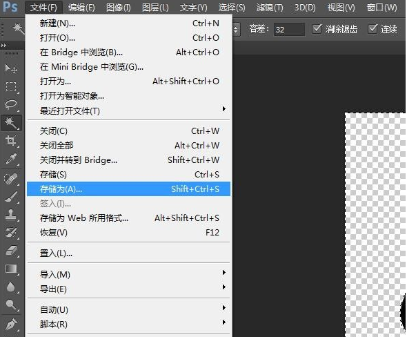407x337 pixels.
Task: Open Magic Wand tool preset picker
Action: (18, 28)
